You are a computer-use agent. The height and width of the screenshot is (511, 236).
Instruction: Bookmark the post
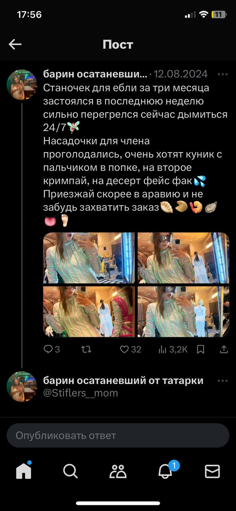(201, 349)
